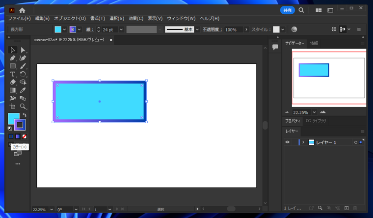
Task: Open the stroke weight dropdown
Action: [x=121, y=29]
